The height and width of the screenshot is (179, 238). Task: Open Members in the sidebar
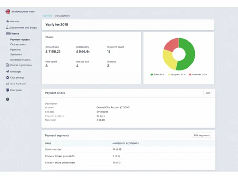coord(15,21)
